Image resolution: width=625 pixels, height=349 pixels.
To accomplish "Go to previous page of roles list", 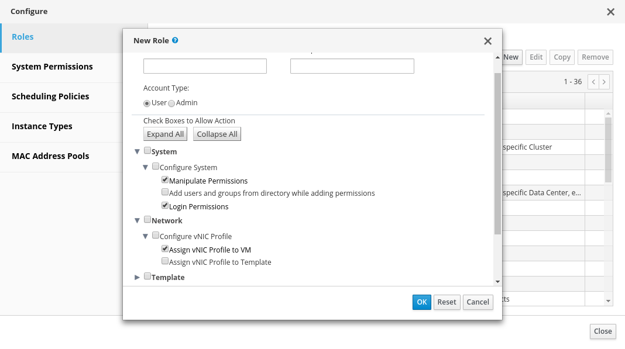I will pos(593,82).
